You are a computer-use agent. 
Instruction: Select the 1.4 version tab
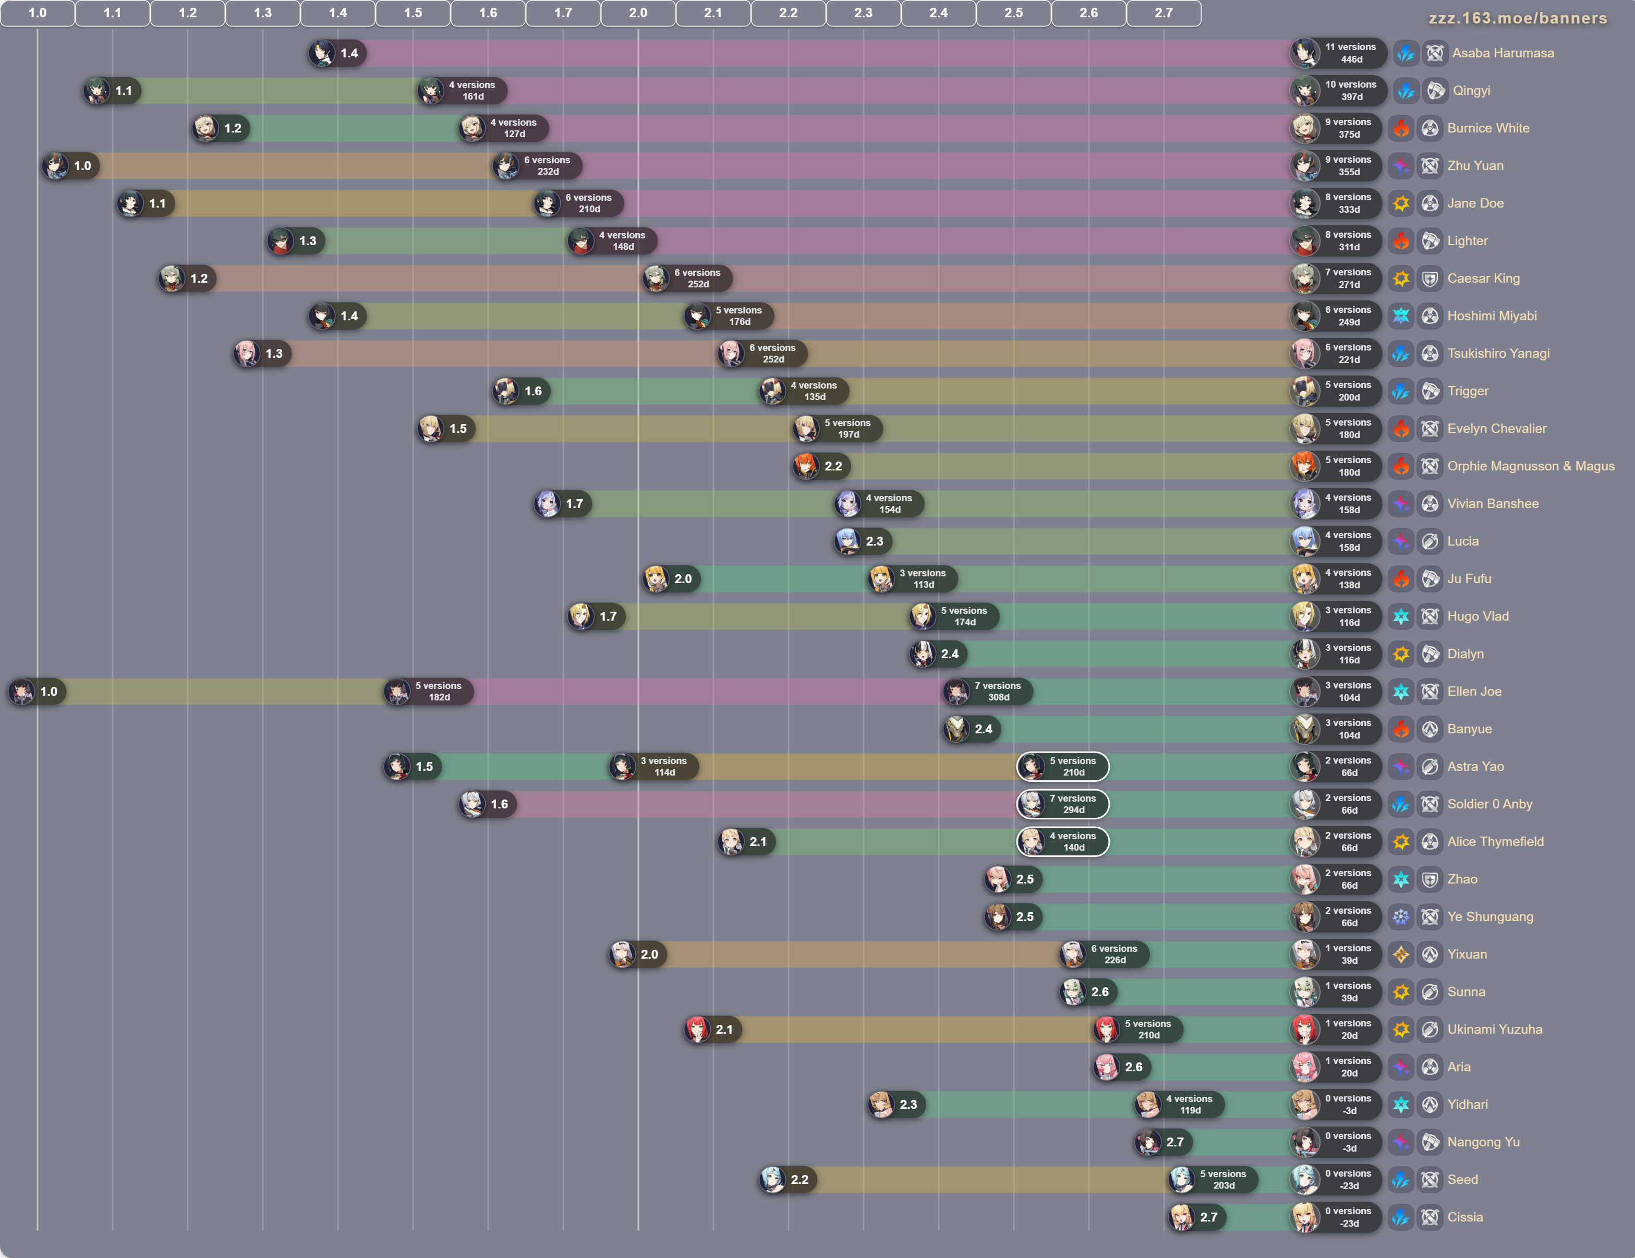pos(337,13)
